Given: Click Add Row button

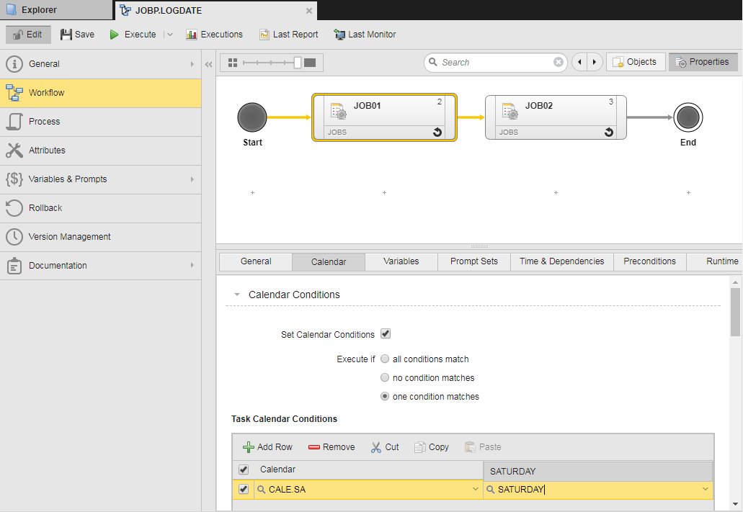Looking at the screenshot, I should (x=267, y=447).
